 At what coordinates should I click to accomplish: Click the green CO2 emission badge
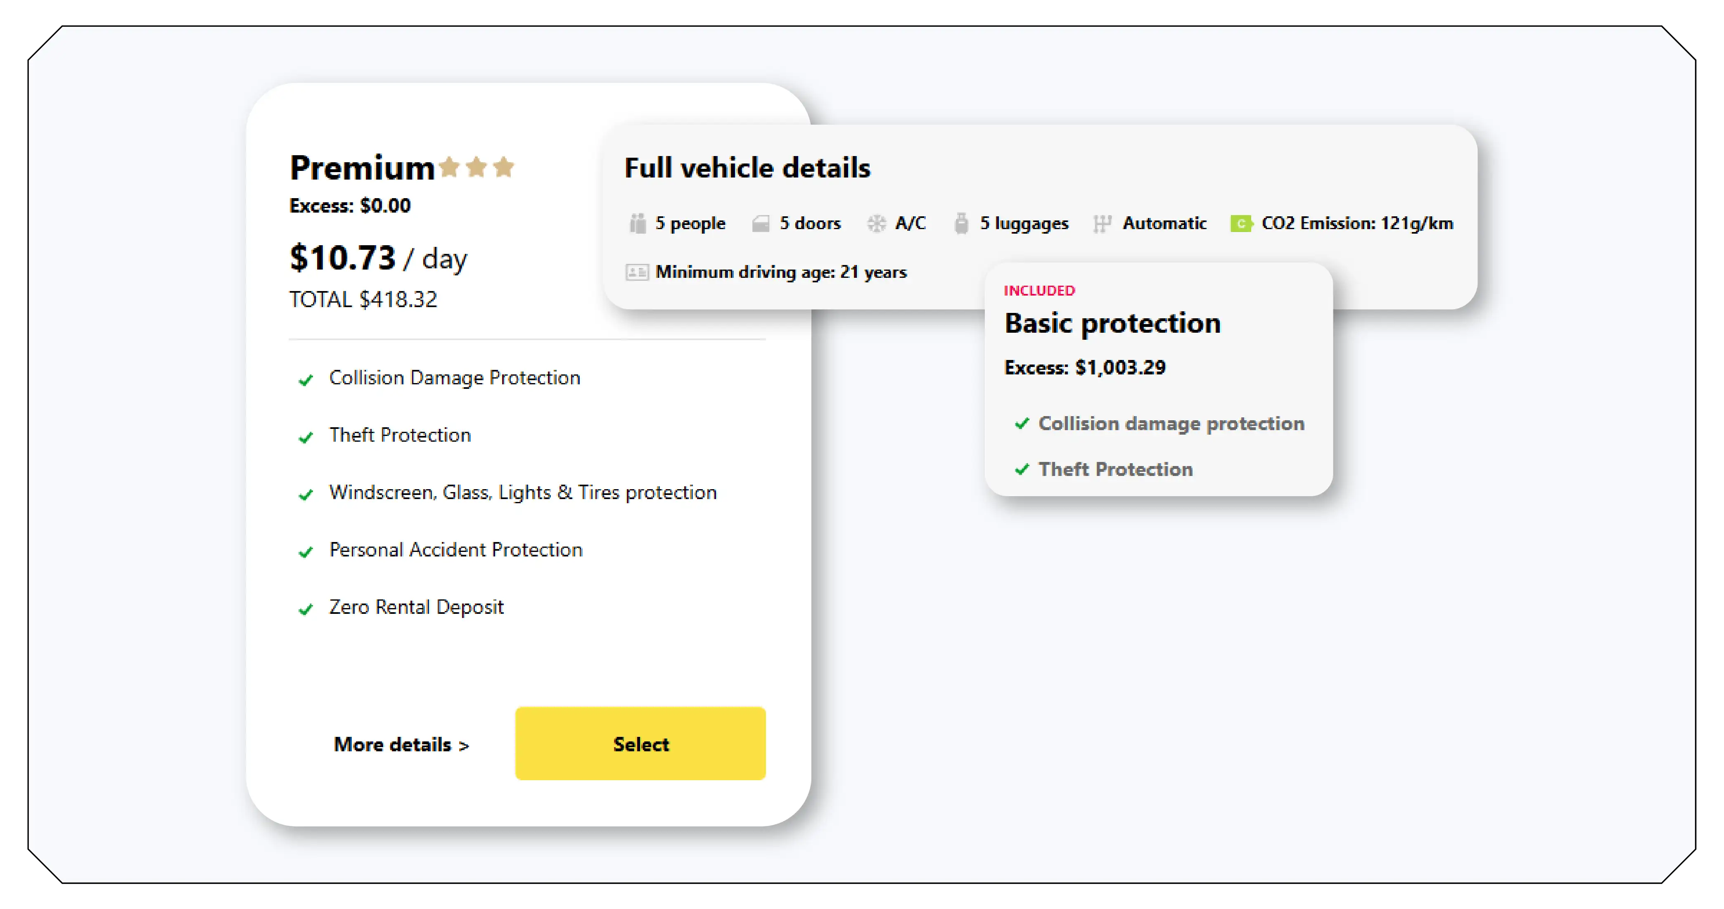tap(1241, 223)
